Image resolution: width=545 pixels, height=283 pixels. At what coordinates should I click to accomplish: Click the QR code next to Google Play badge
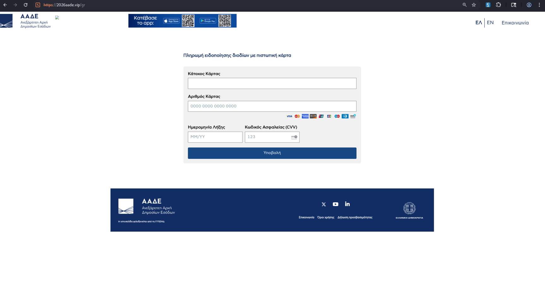click(x=225, y=21)
